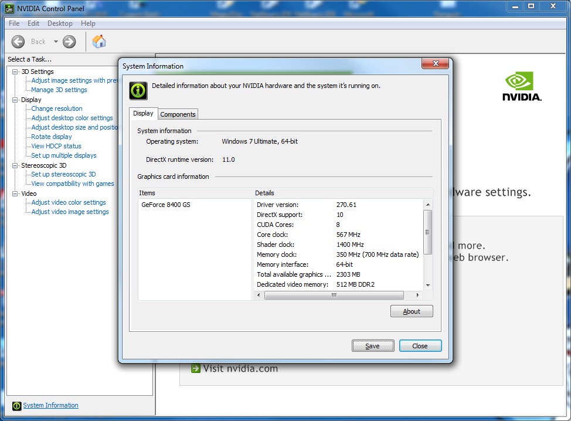571x421 pixels.
Task: Click the green Visit nvidia.com arrow icon
Action: (196, 368)
